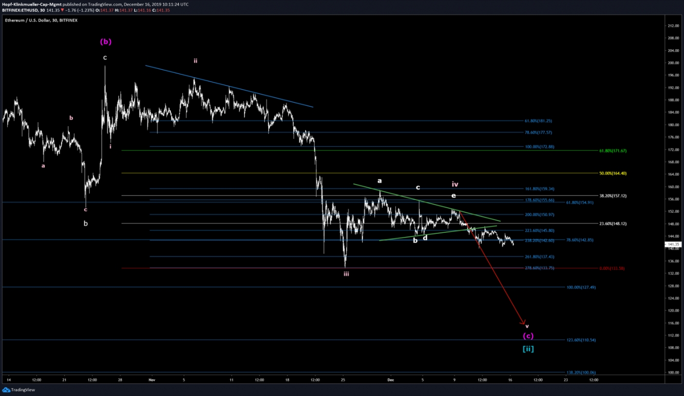Click the '25' date on the time axis

(344, 380)
